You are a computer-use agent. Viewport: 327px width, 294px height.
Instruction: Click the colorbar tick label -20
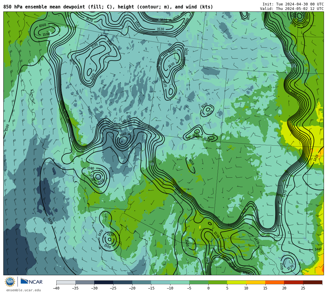click(132, 288)
